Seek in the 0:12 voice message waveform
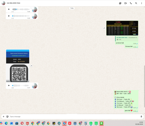 coord(21,9)
